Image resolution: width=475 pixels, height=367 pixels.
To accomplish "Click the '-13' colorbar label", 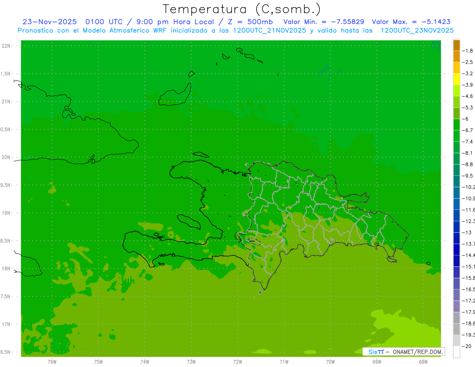I will click(x=467, y=232).
